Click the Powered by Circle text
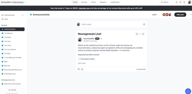 pos(12,93)
